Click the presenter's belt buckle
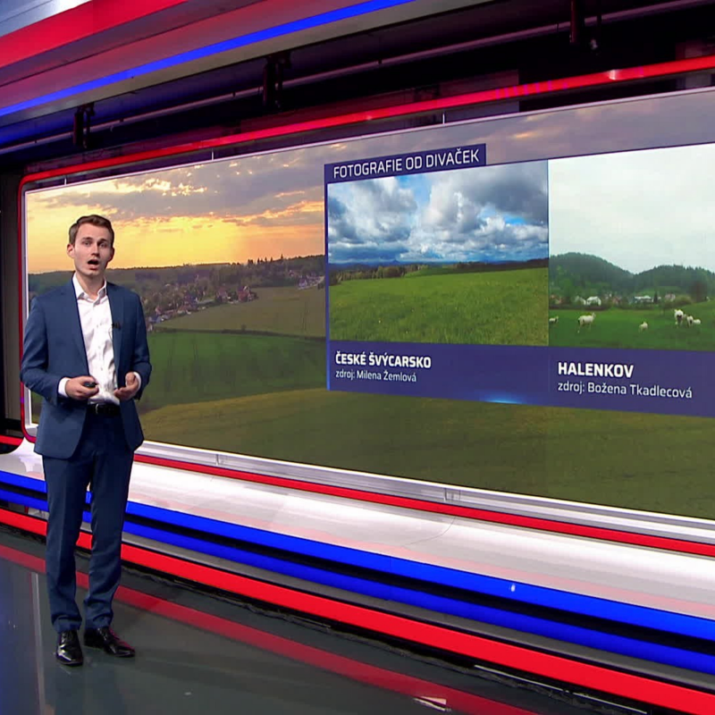Screen dimensions: 715x715 tap(101, 408)
